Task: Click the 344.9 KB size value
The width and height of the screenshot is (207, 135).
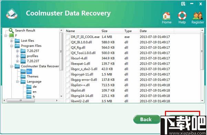Action: coord(108,58)
